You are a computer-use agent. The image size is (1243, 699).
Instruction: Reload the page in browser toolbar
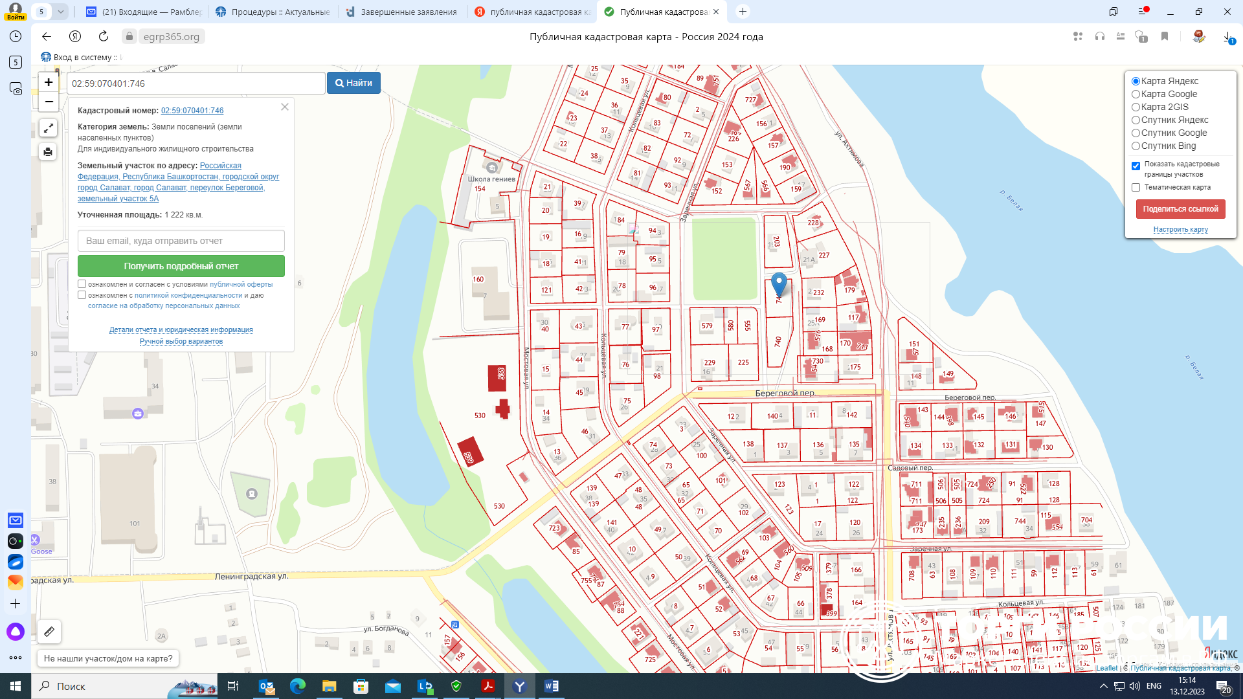coord(104,36)
